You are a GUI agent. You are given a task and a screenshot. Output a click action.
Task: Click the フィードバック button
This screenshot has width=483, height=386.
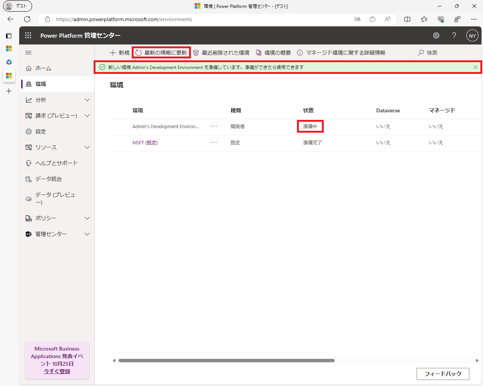click(x=443, y=374)
